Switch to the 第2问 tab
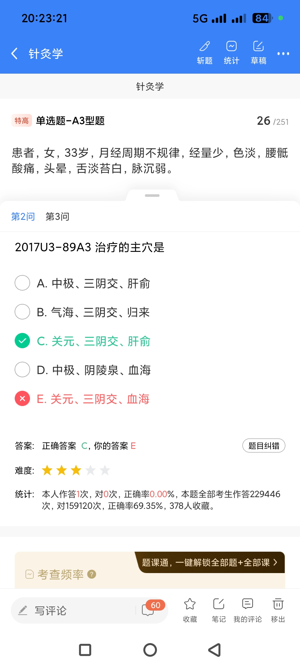 [23, 216]
